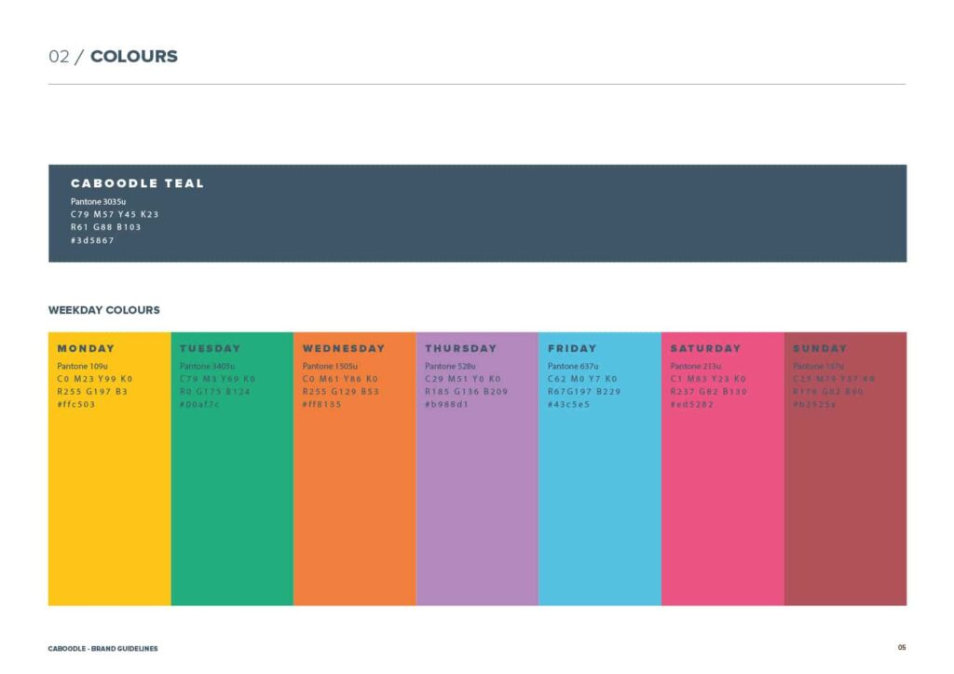Viewport: 954px width, 674px height.
Task: Select the "R237 G82 B130" value under Saturday
Action: (708, 392)
